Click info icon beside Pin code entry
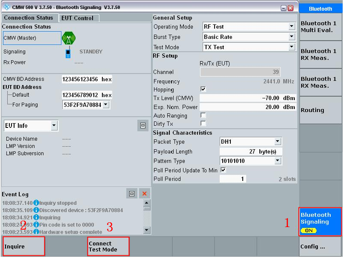 [x=36, y=225]
